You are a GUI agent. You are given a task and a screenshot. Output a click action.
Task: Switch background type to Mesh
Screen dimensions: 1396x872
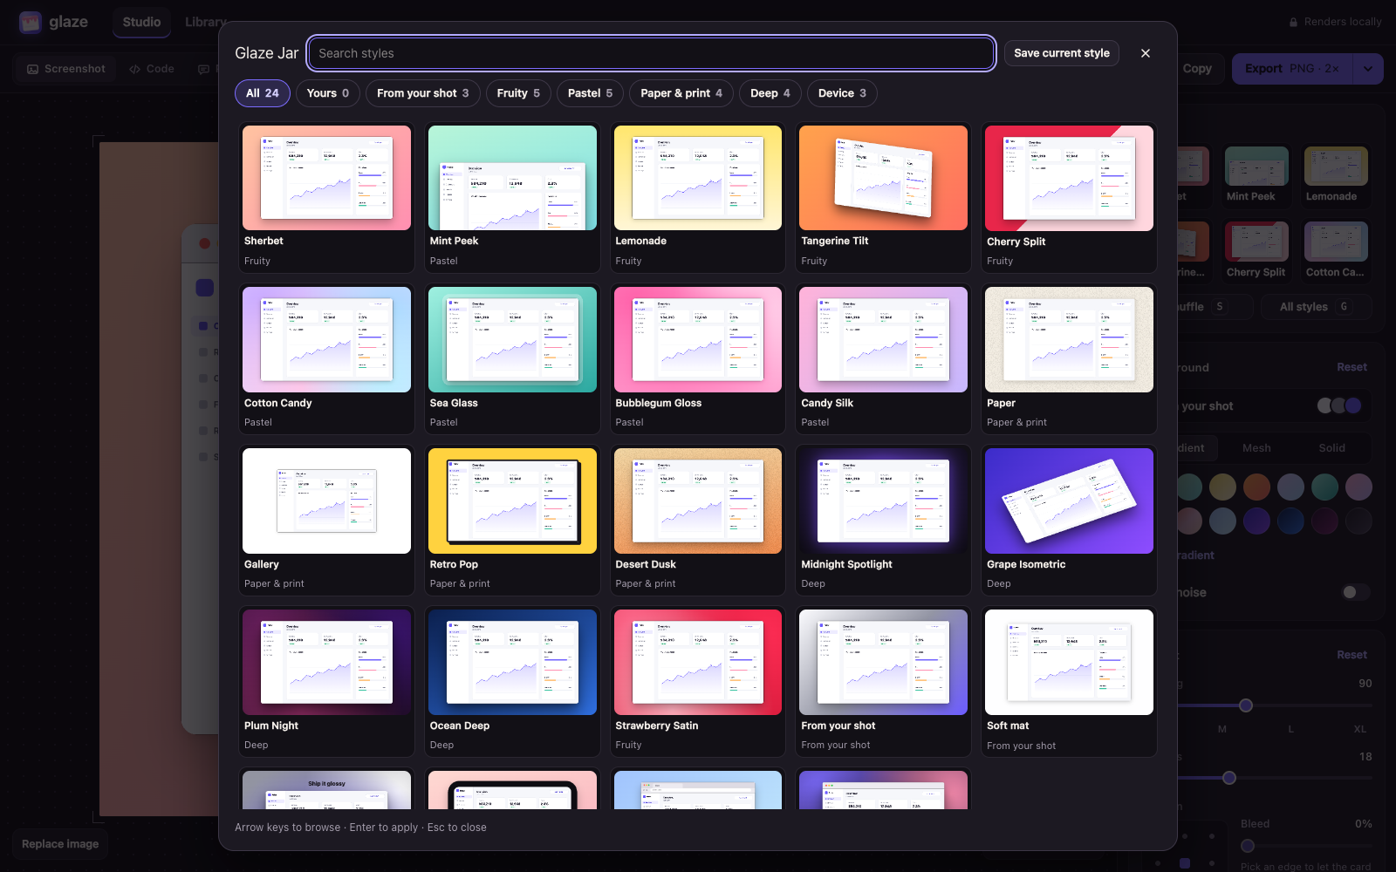1256,448
